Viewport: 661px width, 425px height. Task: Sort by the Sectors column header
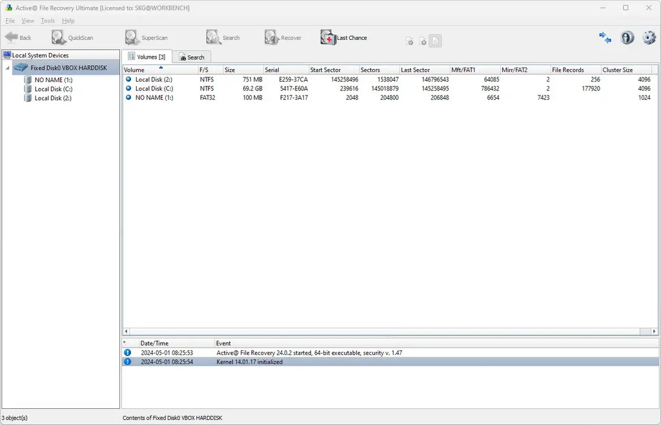pos(380,70)
